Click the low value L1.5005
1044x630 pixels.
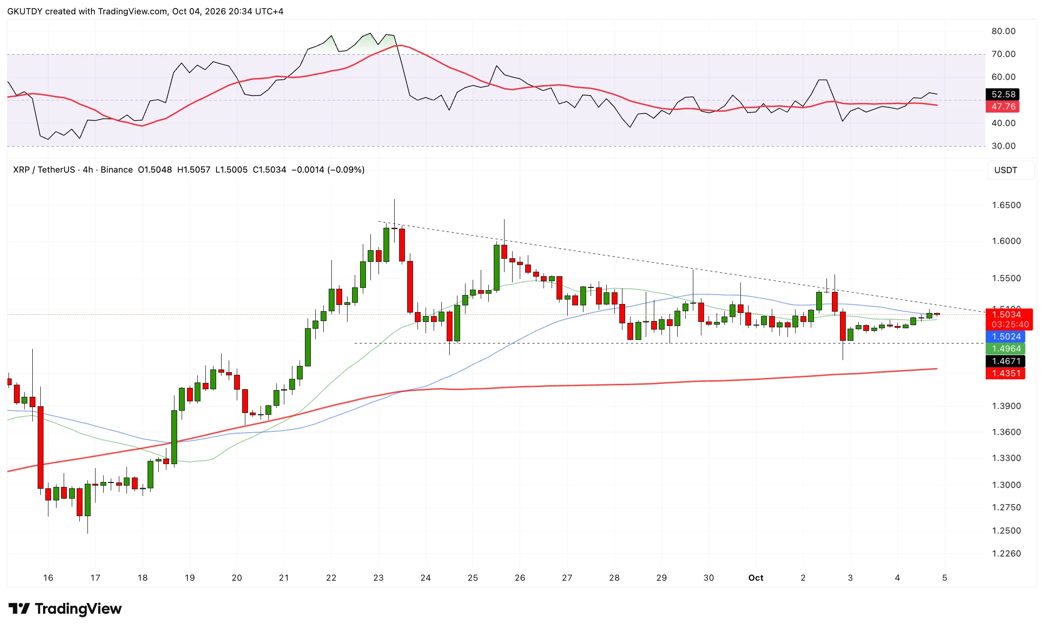[231, 169]
